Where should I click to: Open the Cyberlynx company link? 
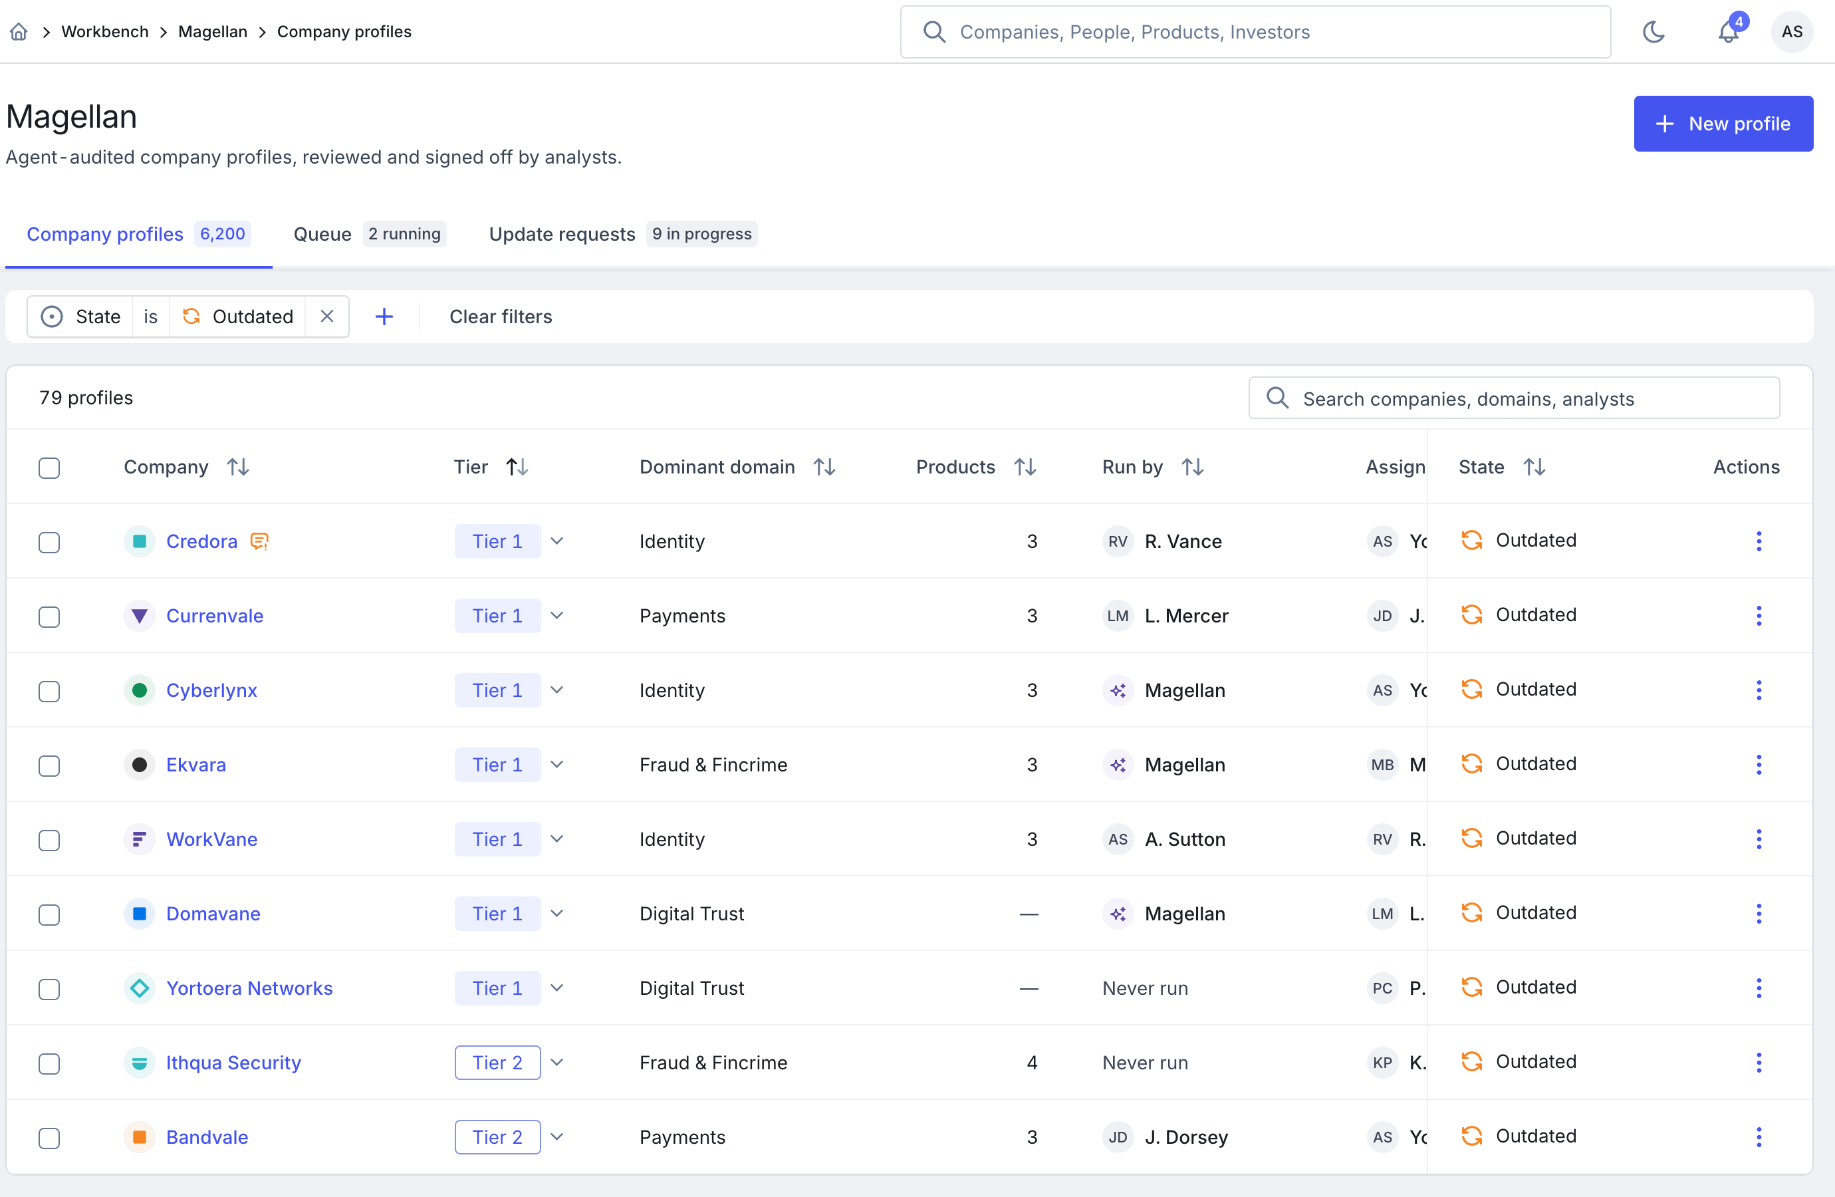[211, 690]
